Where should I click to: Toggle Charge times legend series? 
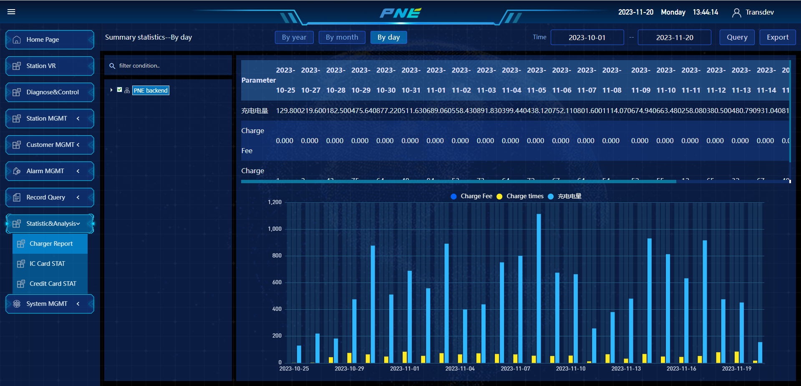520,196
